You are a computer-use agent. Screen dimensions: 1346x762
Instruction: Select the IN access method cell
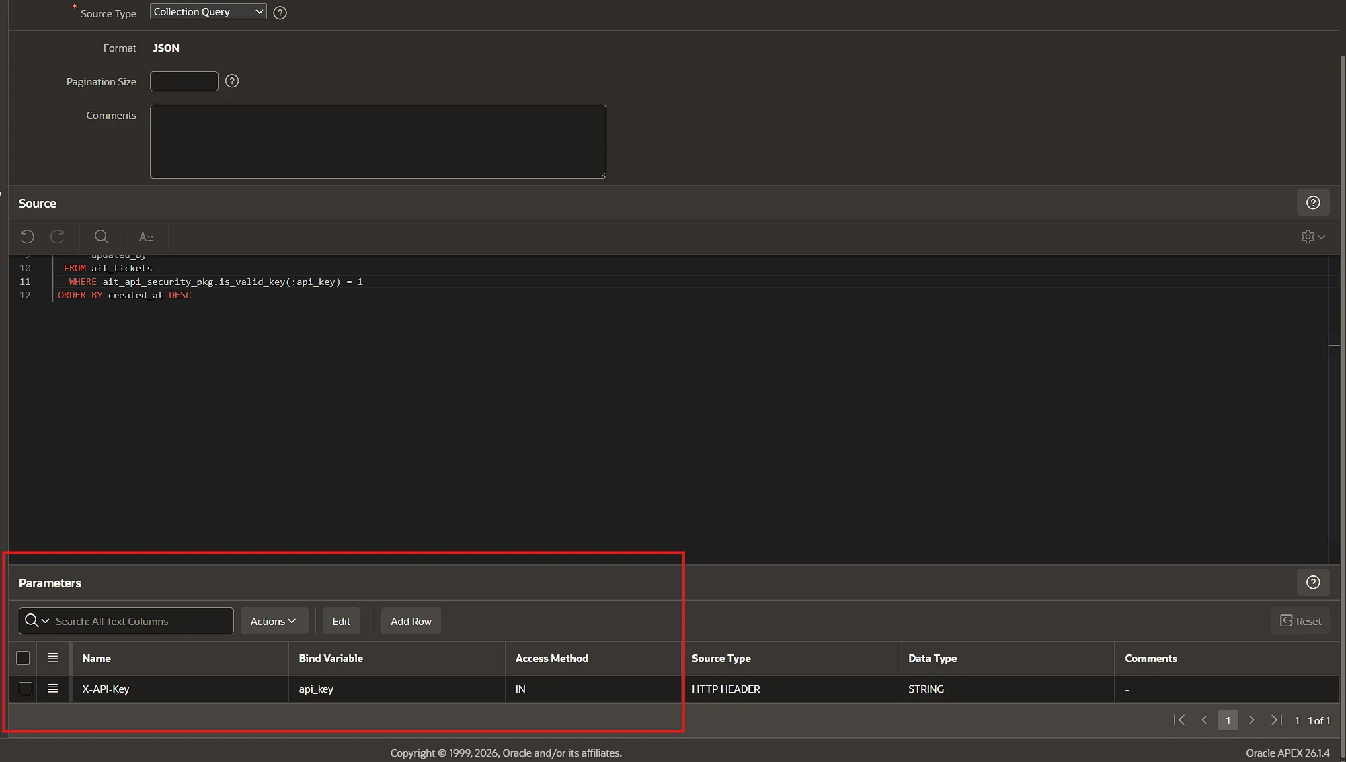[x=593, y=689]
